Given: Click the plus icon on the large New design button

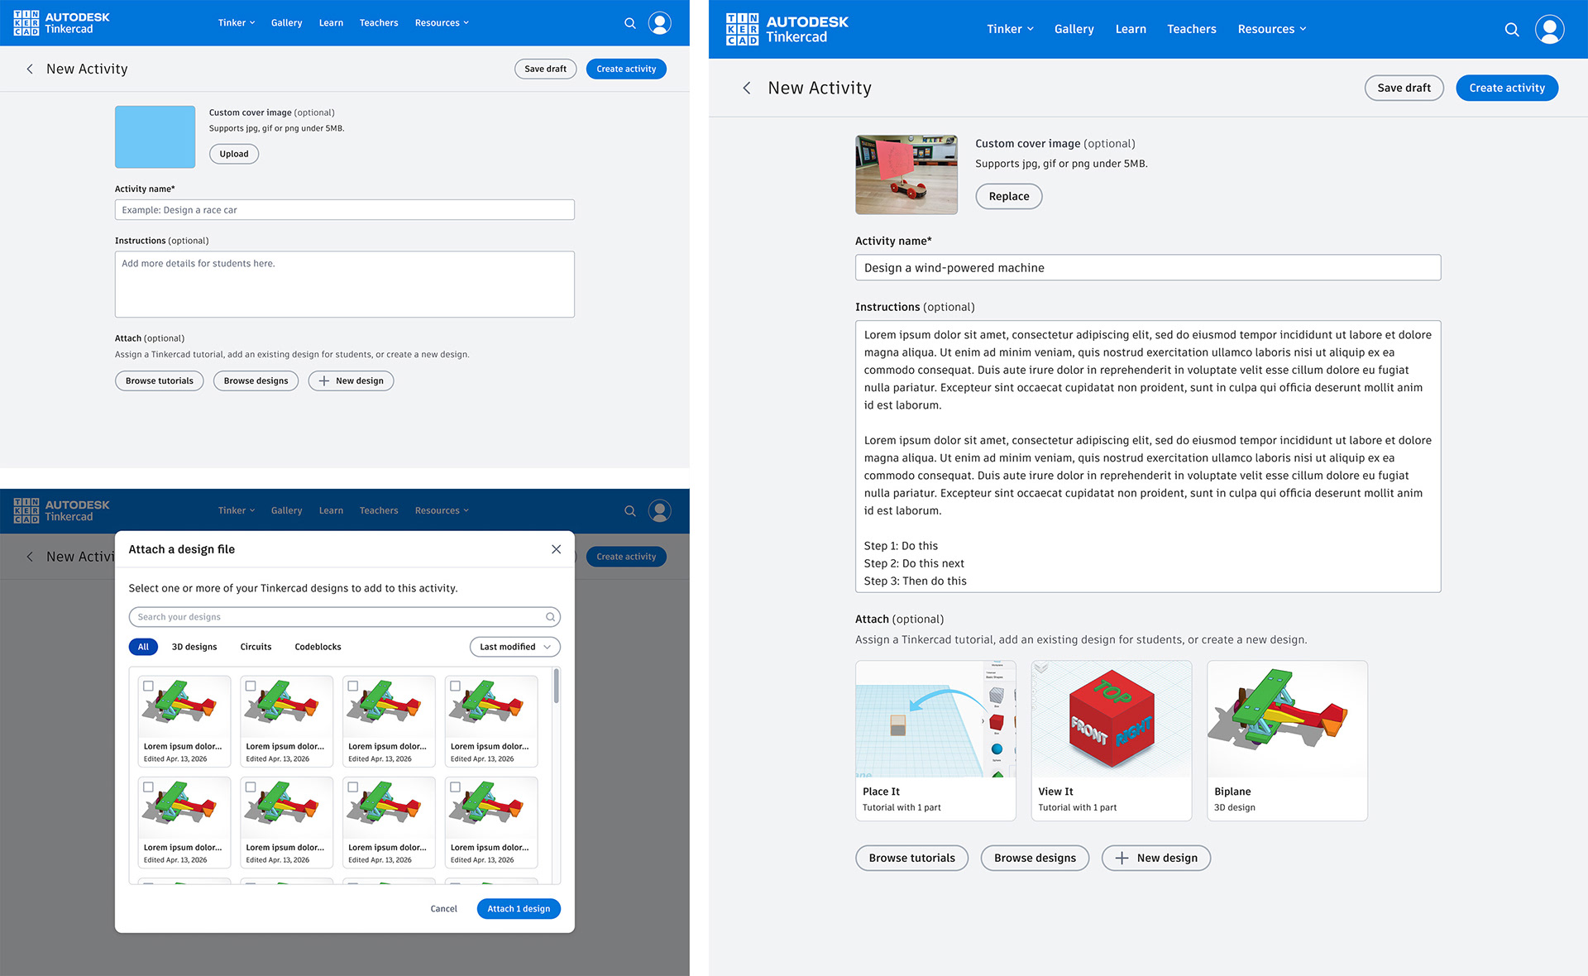Looking at the screenshot, I should pyautogui.click(x=1122, y=859).
